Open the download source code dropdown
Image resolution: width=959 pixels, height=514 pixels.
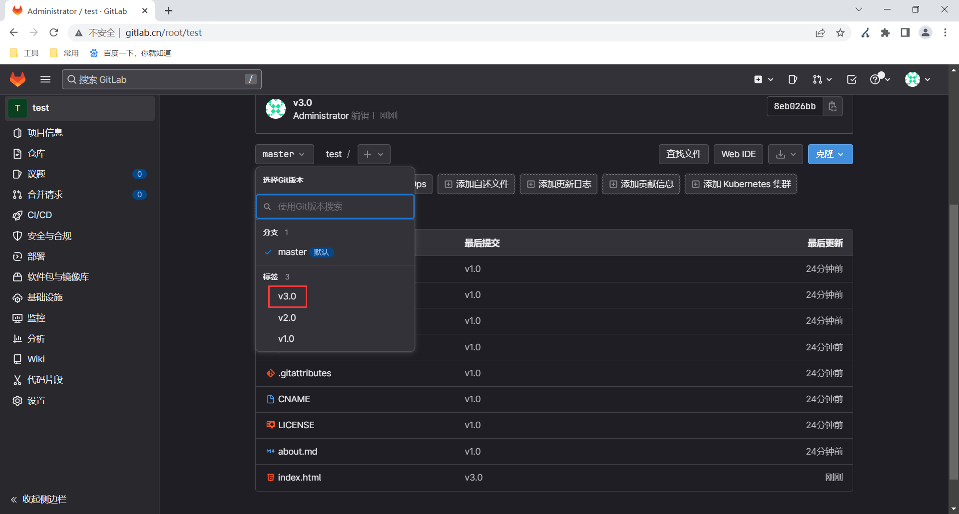pyautogui.click(x=786, y=154)
